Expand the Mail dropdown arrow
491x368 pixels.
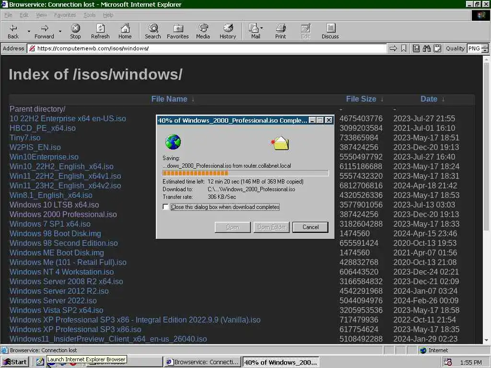(x=261, y=28)
